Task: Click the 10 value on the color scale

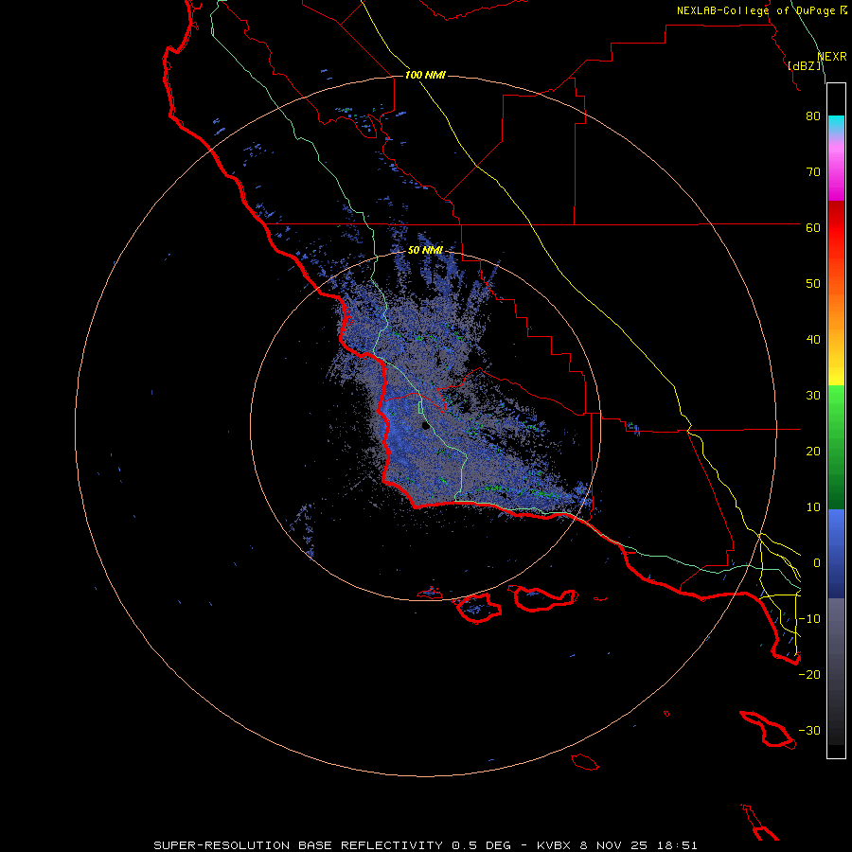Action: click(x=813, y=507)
